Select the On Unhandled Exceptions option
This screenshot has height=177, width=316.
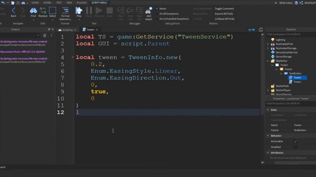(174, 19)
